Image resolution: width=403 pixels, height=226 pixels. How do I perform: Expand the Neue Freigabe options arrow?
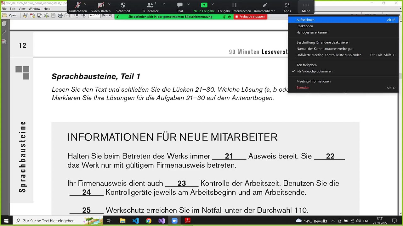213,4
